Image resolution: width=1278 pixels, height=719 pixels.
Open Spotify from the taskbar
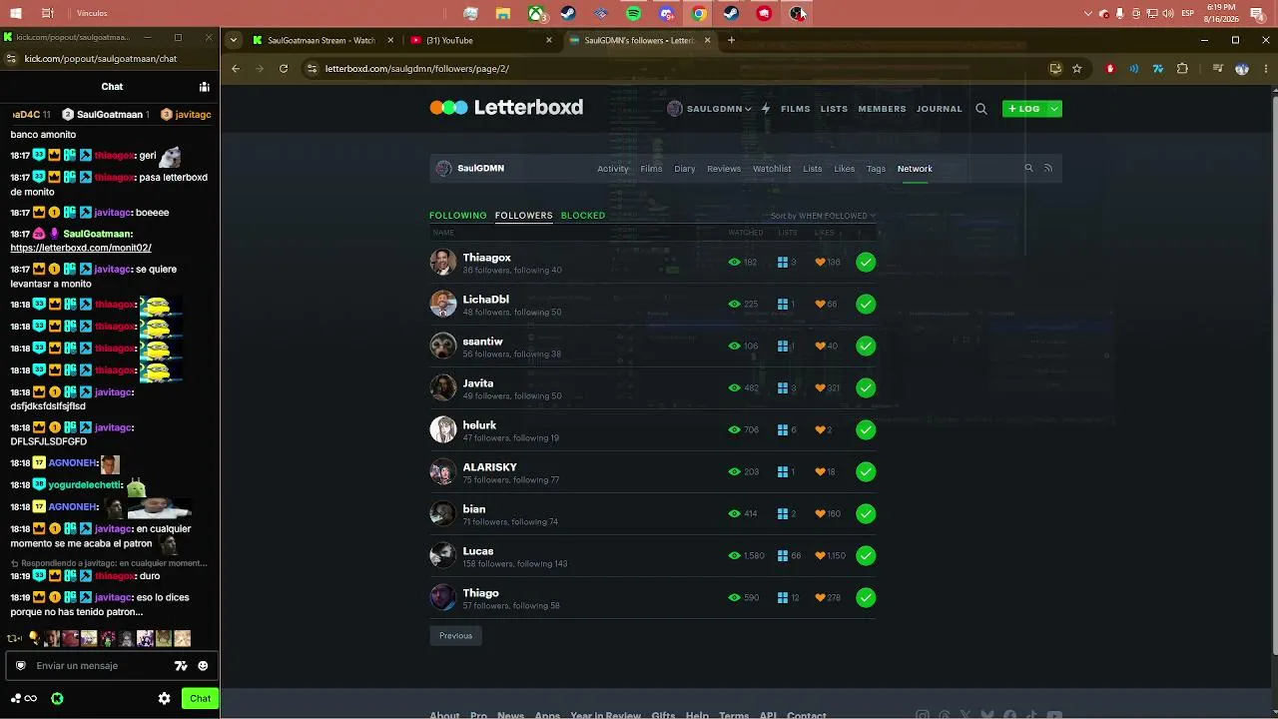click(634, 14)
